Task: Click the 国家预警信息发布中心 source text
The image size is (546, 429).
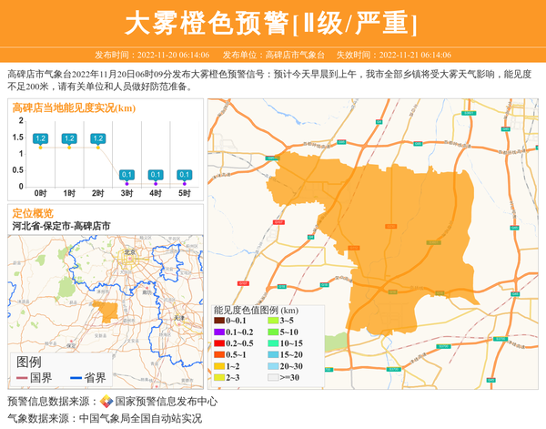Action: 167,401
